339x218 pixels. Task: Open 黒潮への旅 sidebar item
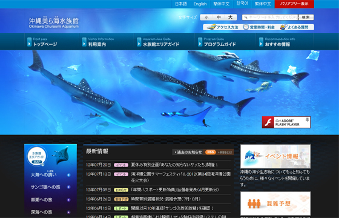point(42,200)
